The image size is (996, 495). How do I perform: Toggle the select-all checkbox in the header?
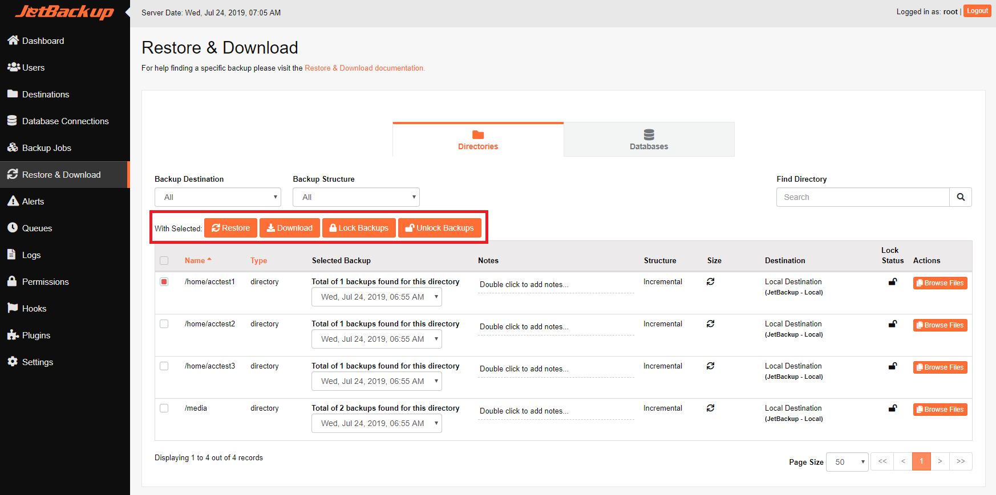pyautogui.click(x=164, y=260)
